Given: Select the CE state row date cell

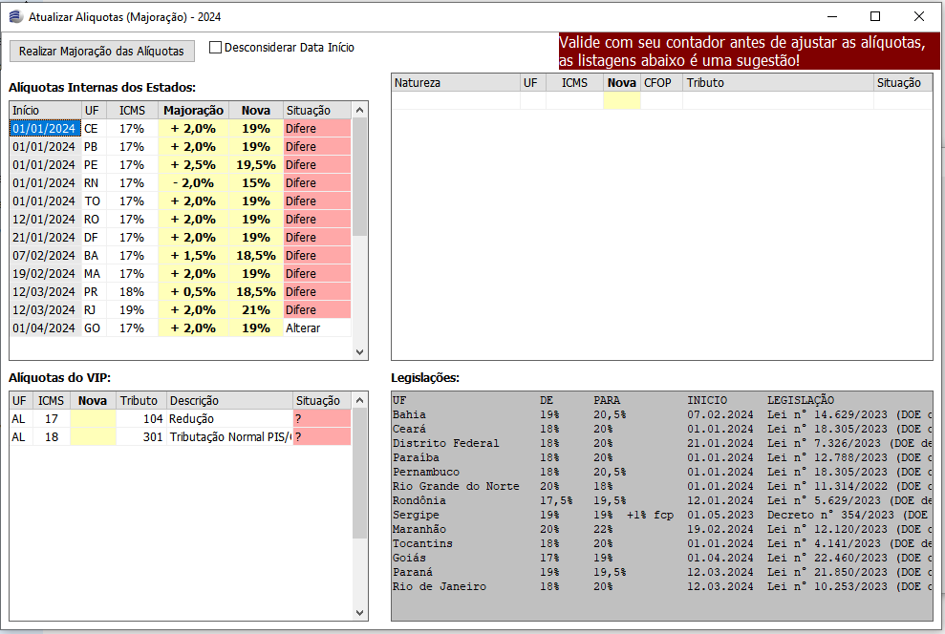Looking at the screenshot, I should pos(44,129).
